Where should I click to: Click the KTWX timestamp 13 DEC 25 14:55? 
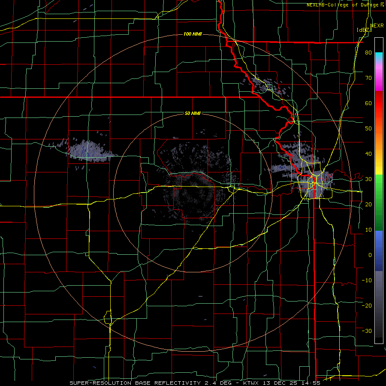click(281, 383)
